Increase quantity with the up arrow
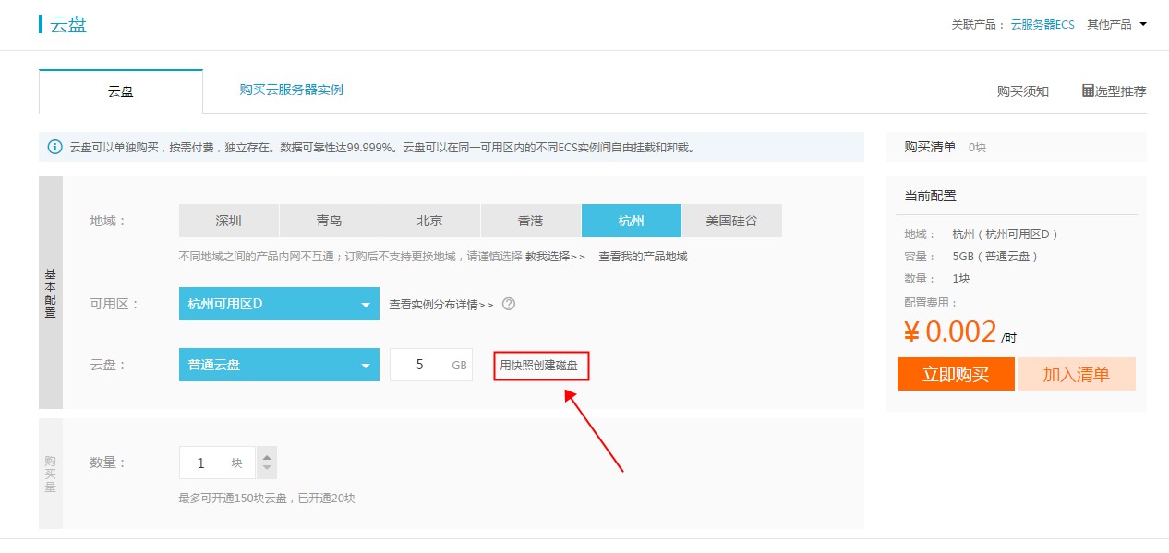The image size is (1169, 553). [267, 456]
